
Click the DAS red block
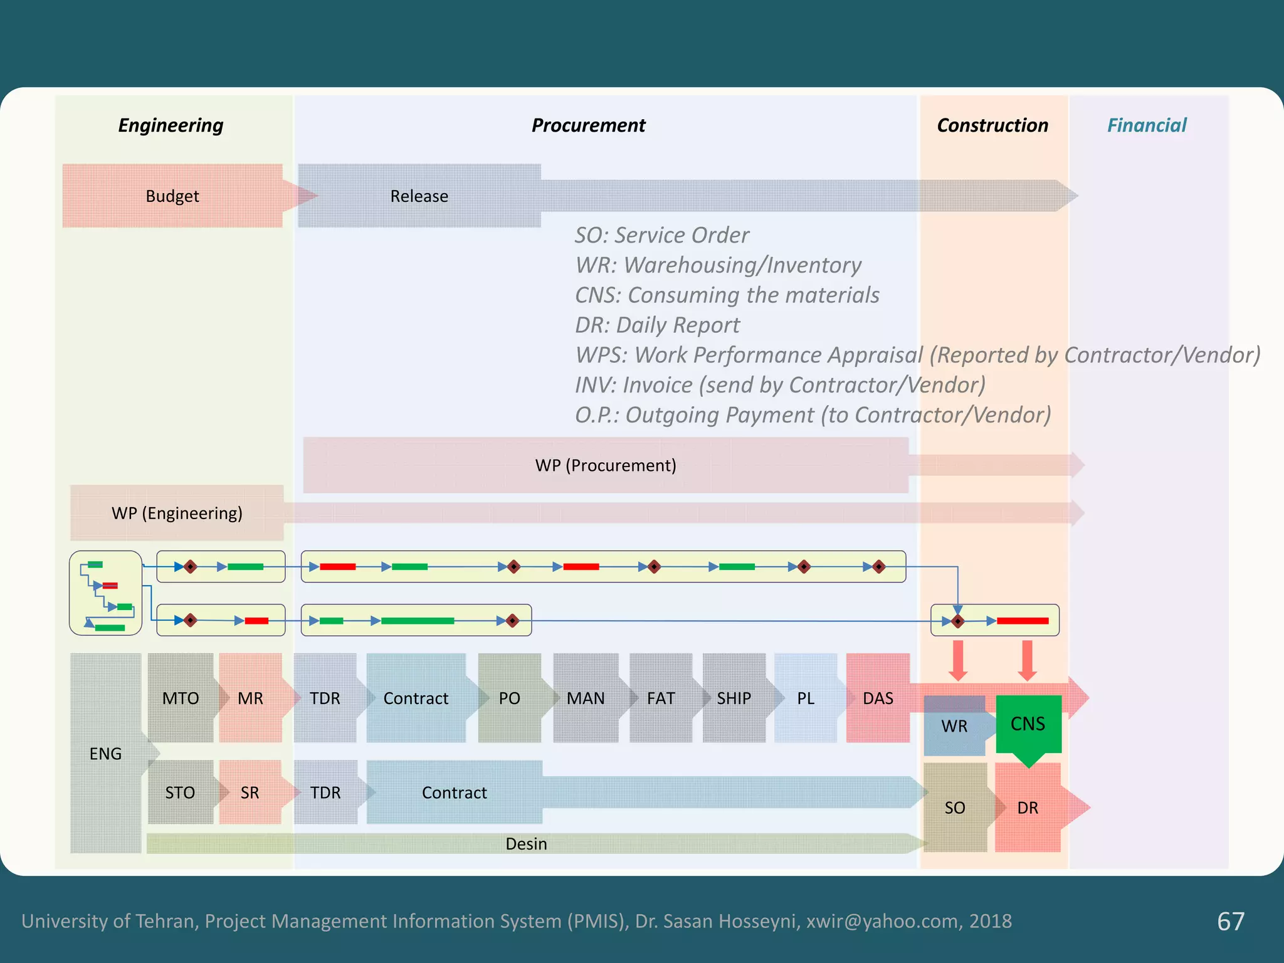(x=878, y=698)
